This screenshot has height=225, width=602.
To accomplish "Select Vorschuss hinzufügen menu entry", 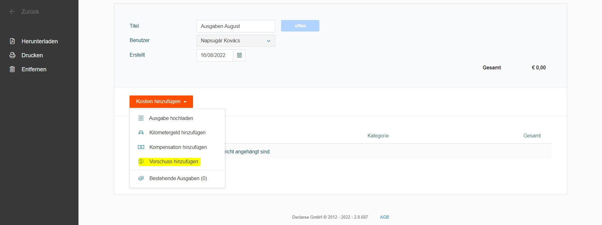I will (174, 162).
